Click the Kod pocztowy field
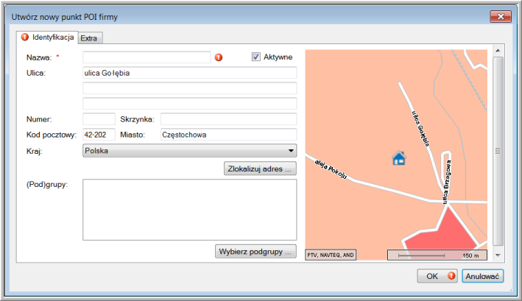The height and width of the screenshot is (301, 522). [x=99, y=135]
